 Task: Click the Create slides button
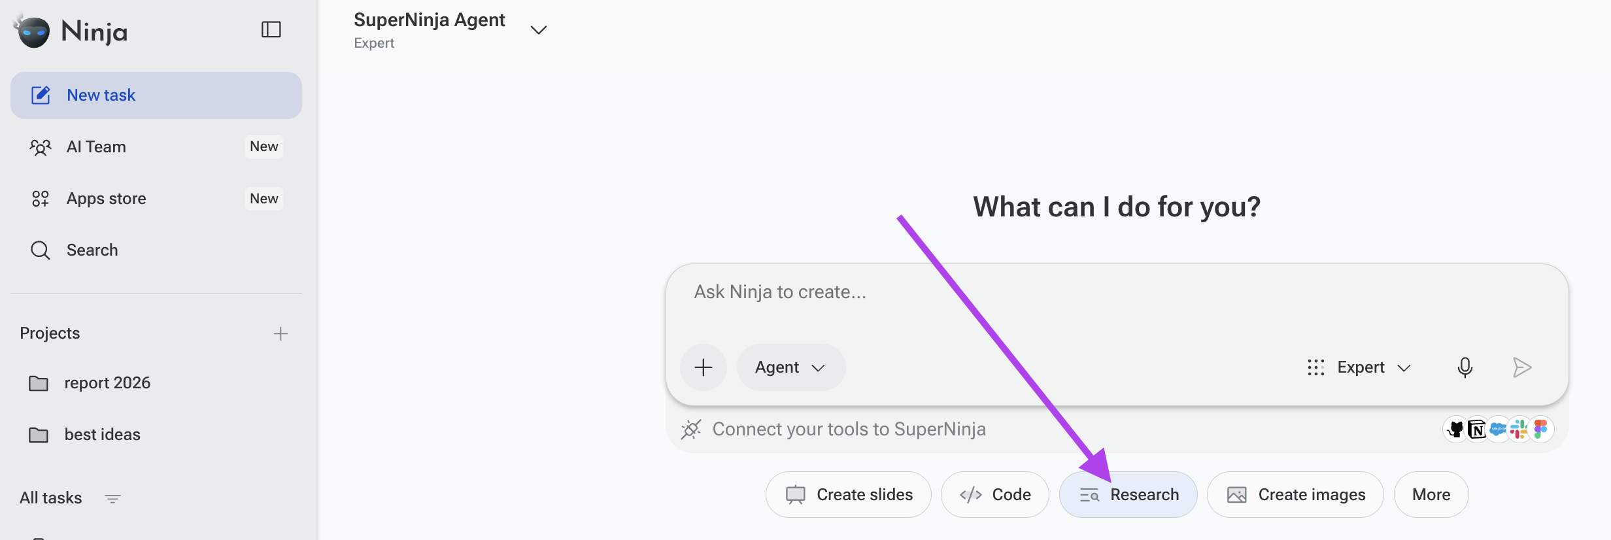849,495
